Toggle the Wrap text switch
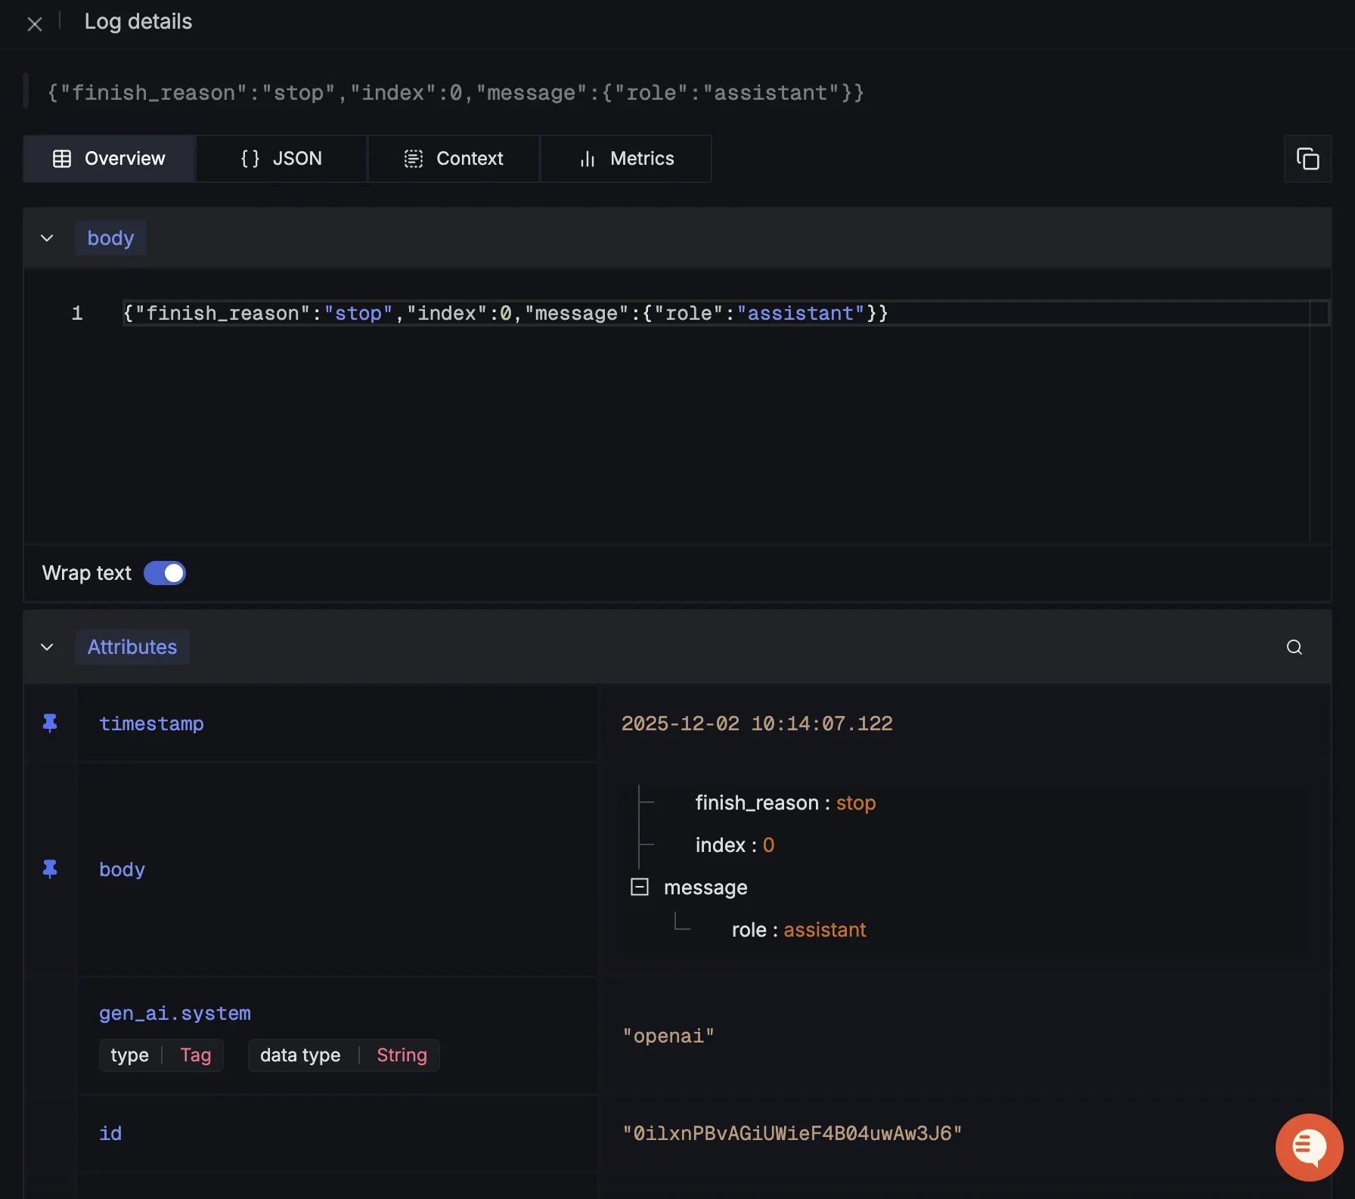 165,573
